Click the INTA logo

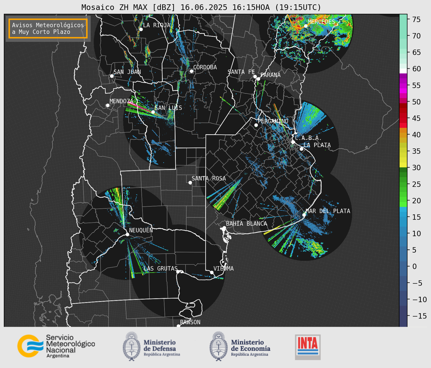click(308, 347)
